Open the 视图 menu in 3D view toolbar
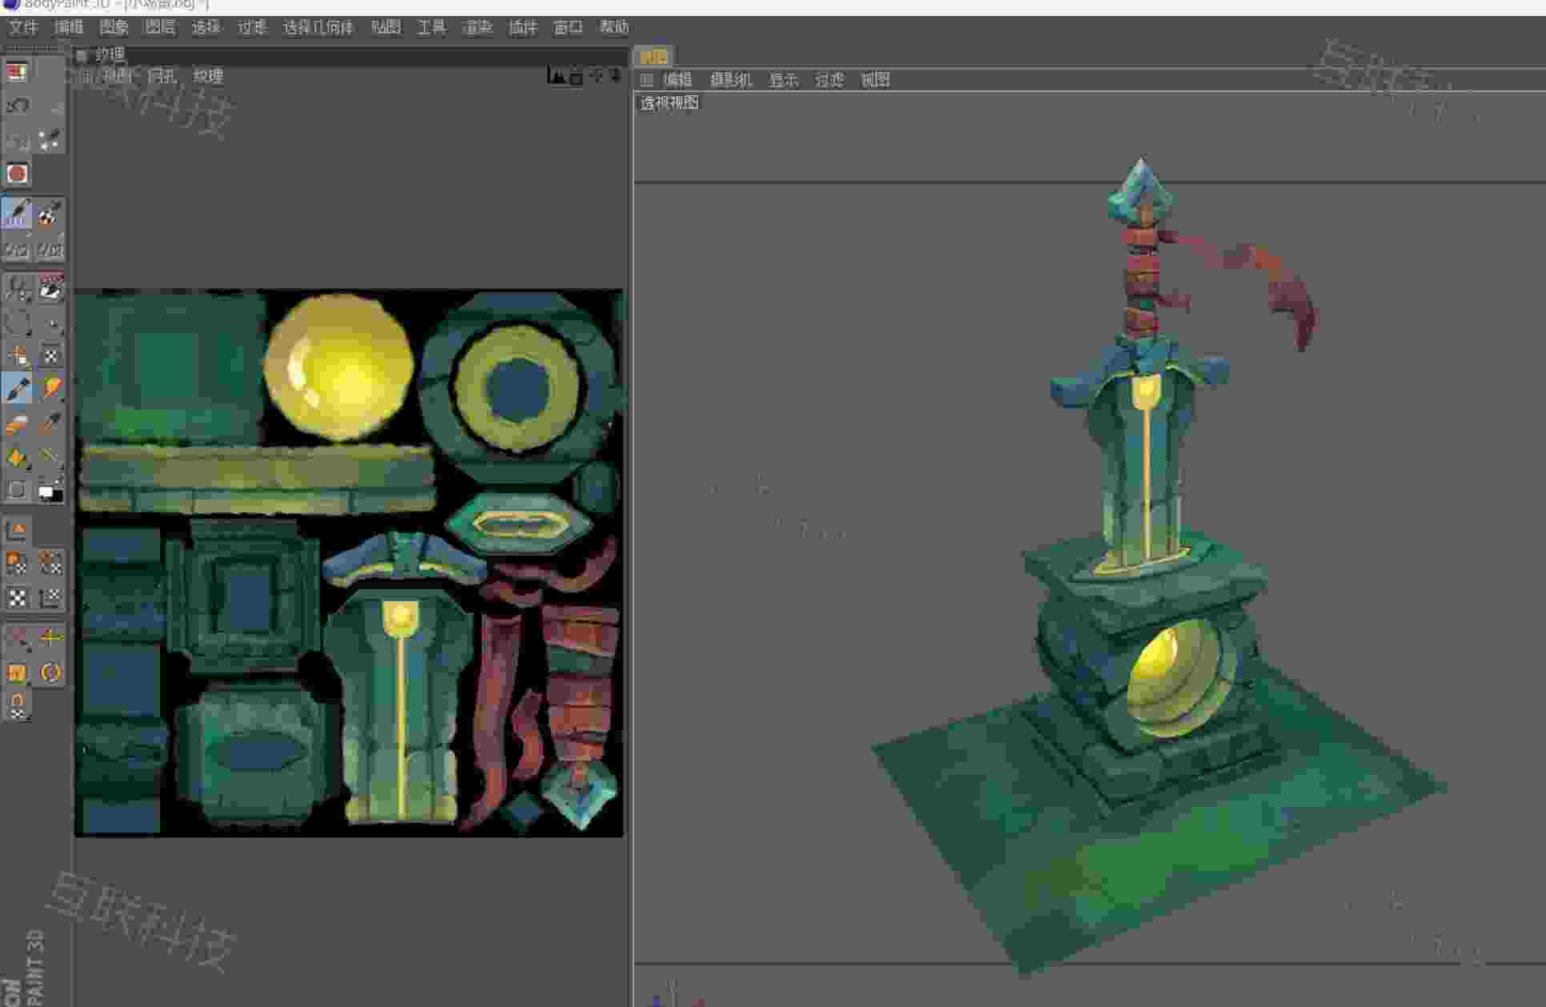The height and width of the screenshot is (1007, 1546). [875, 80]
